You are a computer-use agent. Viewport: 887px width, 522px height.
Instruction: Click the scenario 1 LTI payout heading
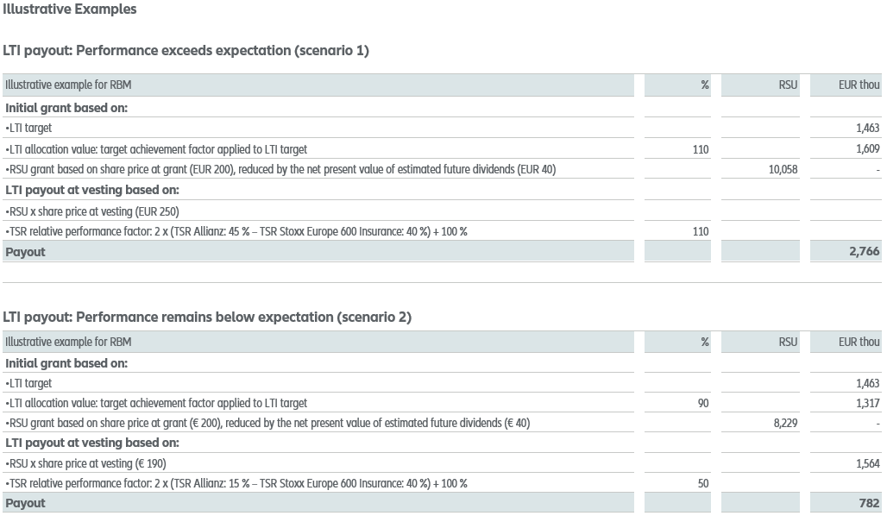(x=186, y=50)
